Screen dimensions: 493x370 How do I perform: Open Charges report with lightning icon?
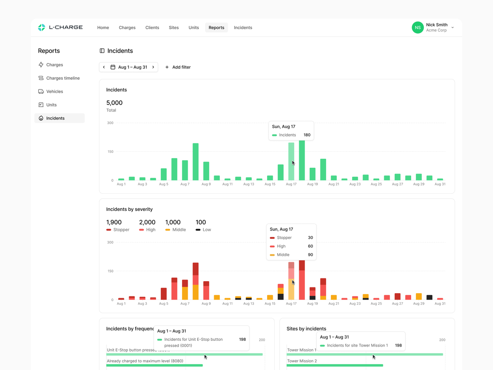[41, 65]
